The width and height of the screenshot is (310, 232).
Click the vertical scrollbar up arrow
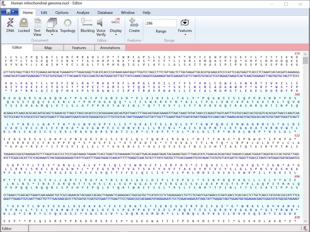click(x=305, y=54)
